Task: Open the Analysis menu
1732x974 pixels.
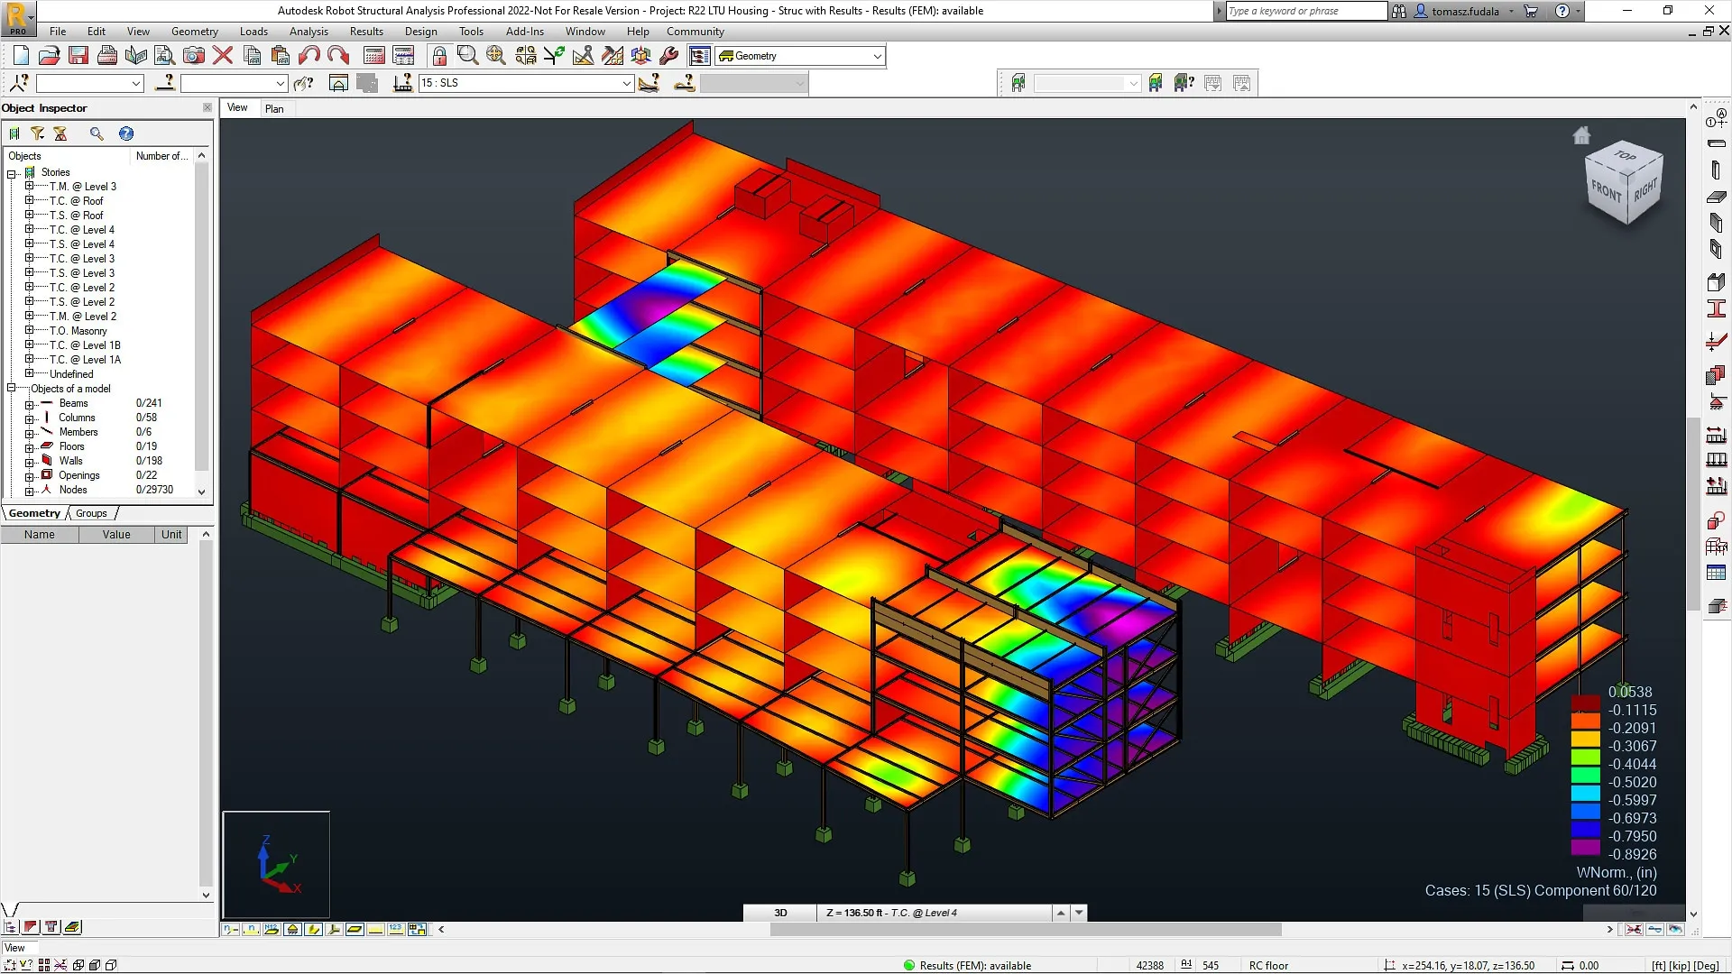Action: [309, 31]
